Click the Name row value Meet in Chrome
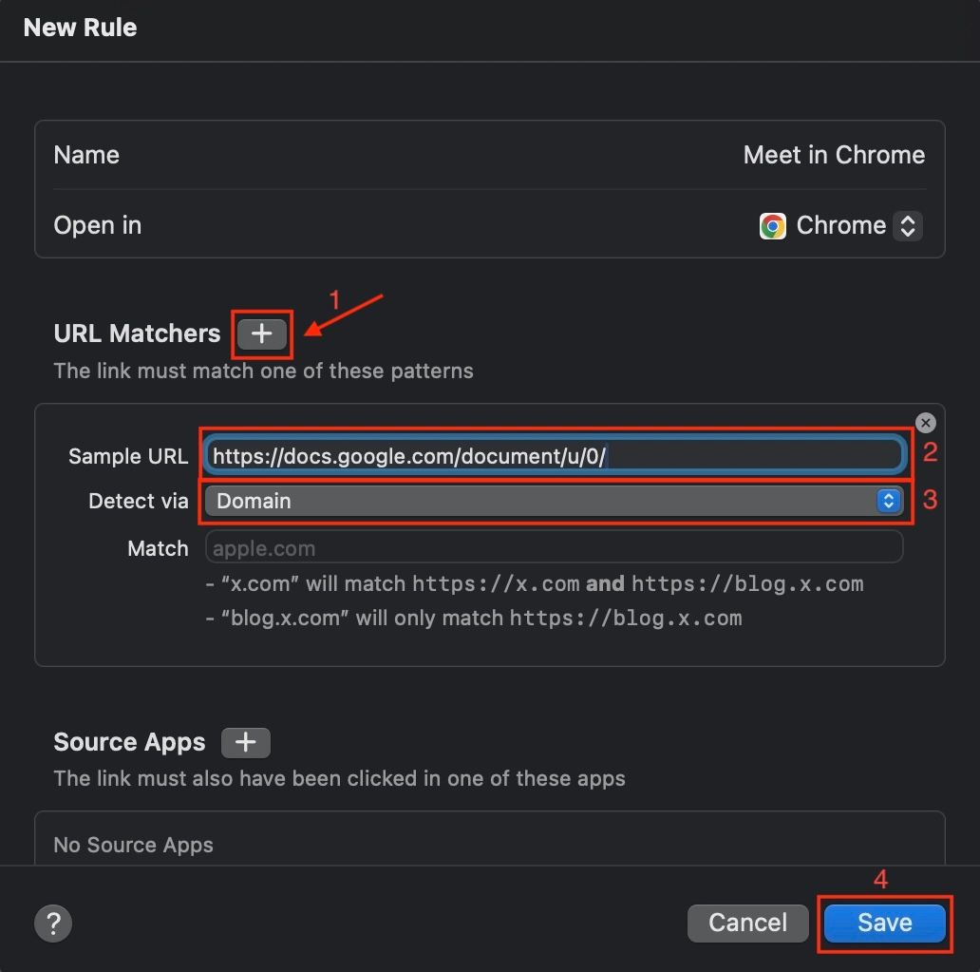This screenshot has height=972, width=980. pyautogui.click(x=834, y=154)
